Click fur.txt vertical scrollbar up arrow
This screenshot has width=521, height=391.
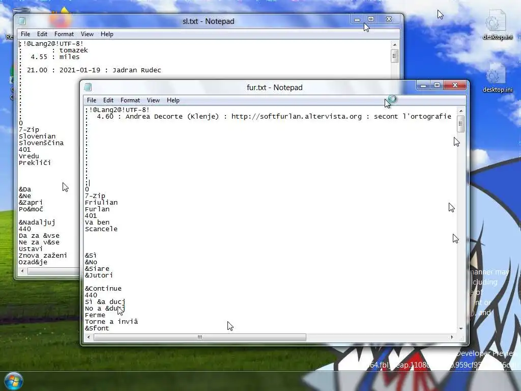(461, 110)
